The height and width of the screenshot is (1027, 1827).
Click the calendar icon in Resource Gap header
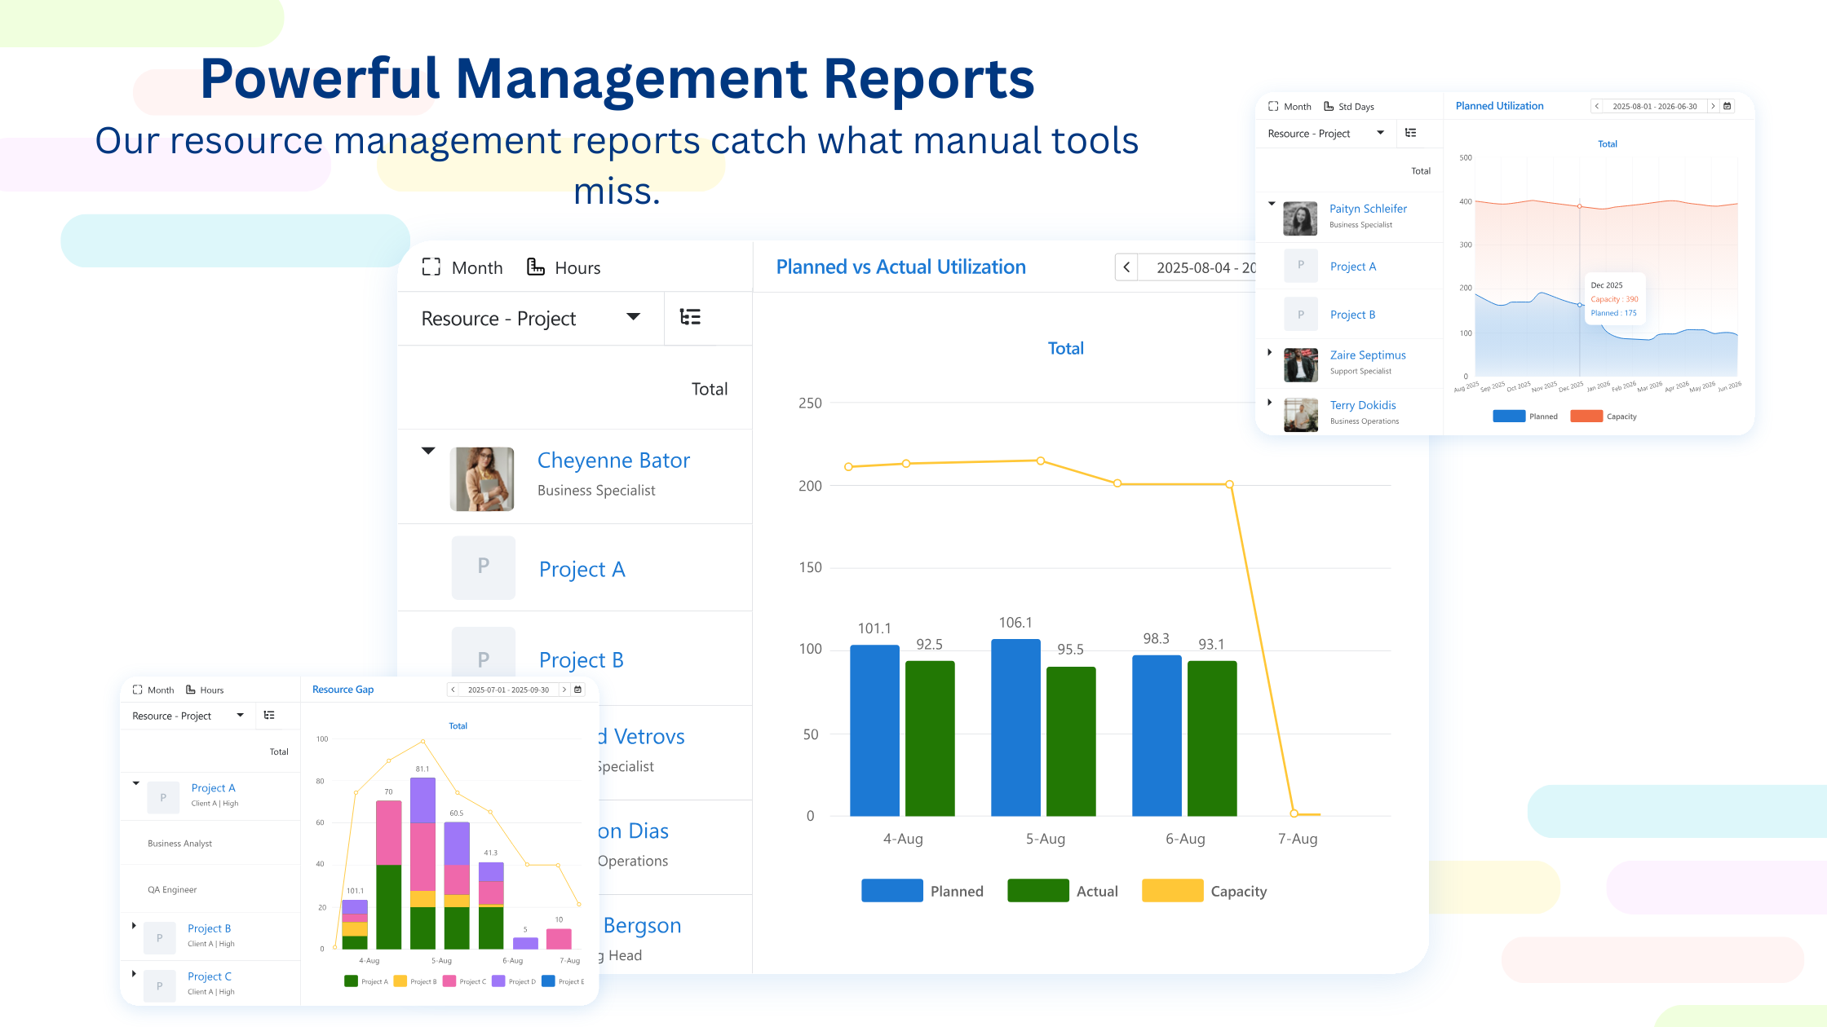(578, 690)
